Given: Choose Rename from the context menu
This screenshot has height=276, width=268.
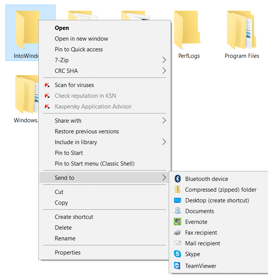Looking at the screenshot, I should pyautogui.click(x=105, y=238).
